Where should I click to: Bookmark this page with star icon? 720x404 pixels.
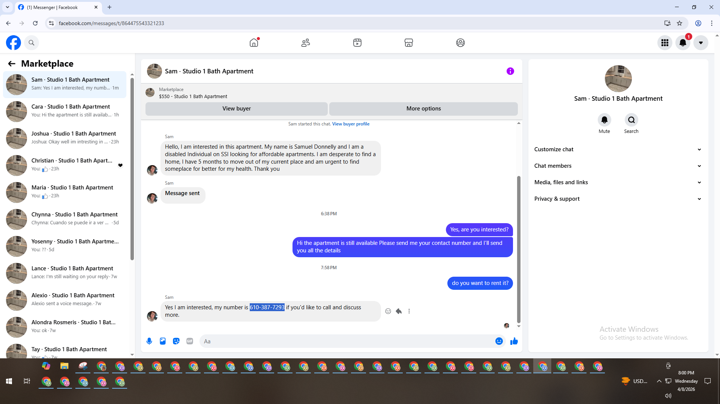pos(679,23)
